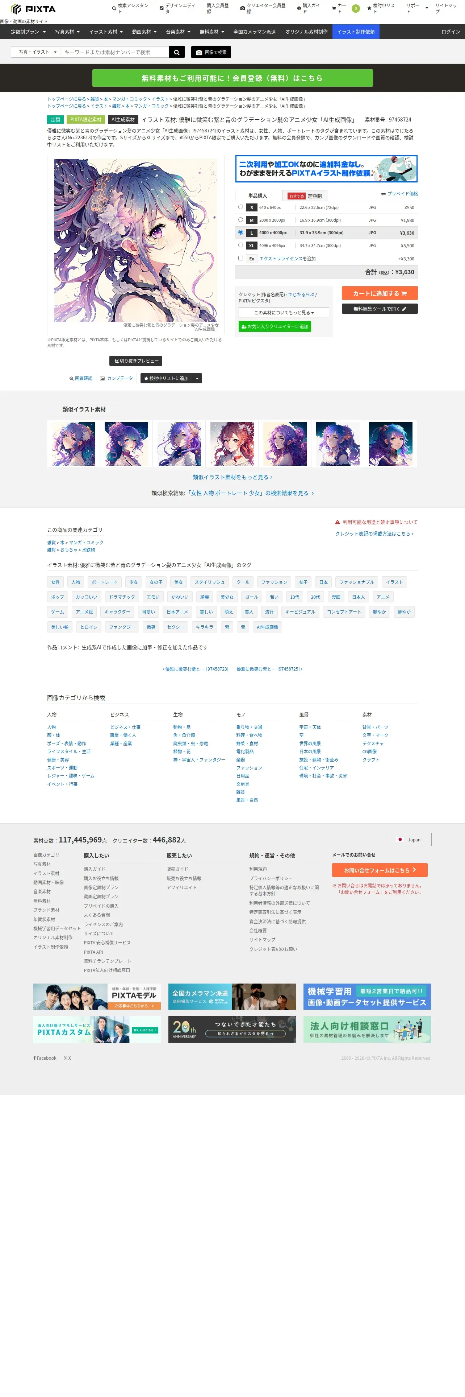Open 全国カメラマン派遣 menu item
465x1397 pixels.
tap(255, 32)
